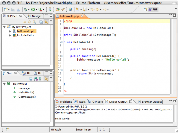This screenshot has width=178, height=133.
Task: Click the Debug bug icon
Action: pos(26,9)
